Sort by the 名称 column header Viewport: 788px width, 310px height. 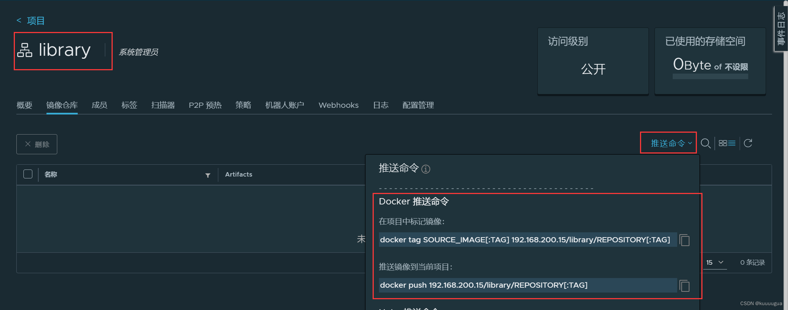coord(51,174)
